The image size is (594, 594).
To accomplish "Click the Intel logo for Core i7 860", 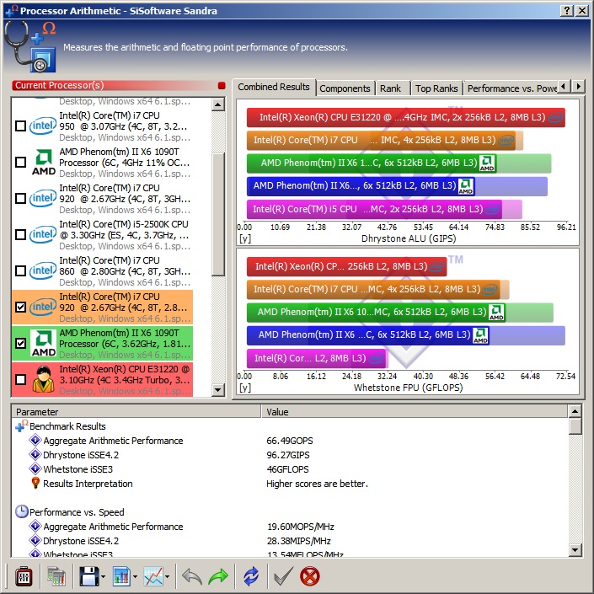I will pyautogui.click(x=43, y=270).
